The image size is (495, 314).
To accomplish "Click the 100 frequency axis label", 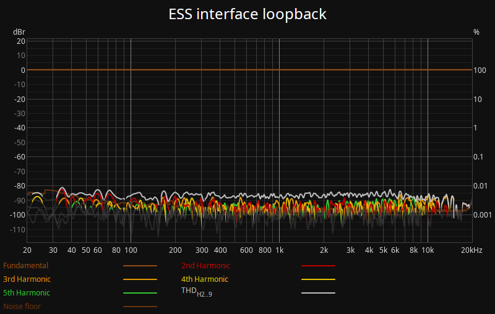I will [131, 250].
